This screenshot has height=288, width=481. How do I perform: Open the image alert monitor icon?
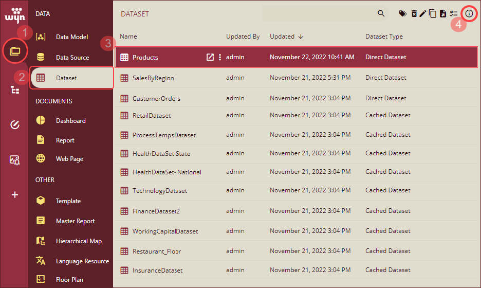[x=15, y=160]
